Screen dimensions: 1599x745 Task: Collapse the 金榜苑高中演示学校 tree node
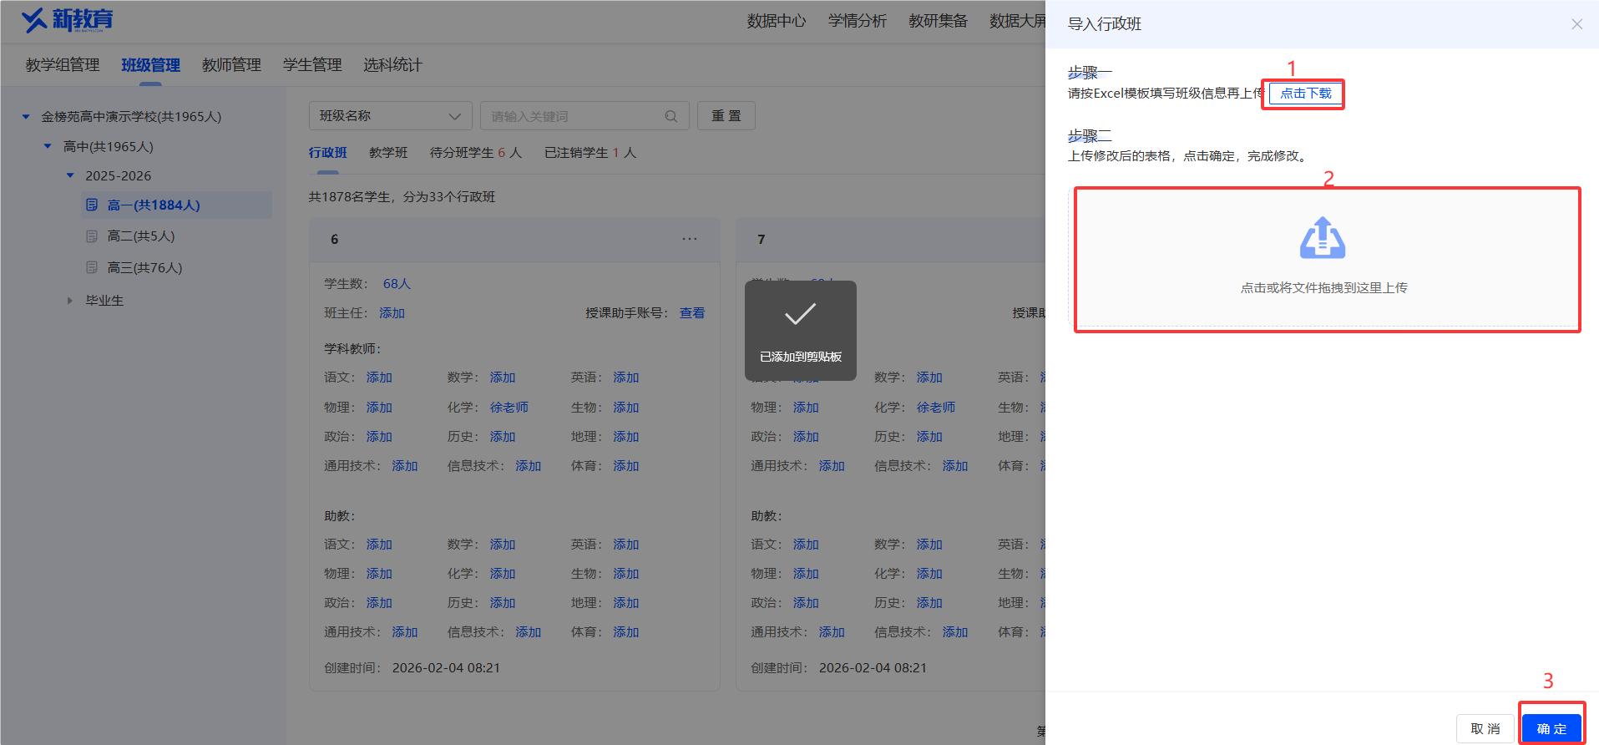(26, 117)
